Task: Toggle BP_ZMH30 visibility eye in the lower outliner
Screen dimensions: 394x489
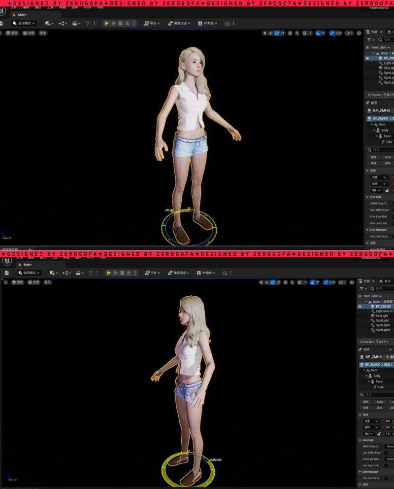Action: click(x=360, y=307)
